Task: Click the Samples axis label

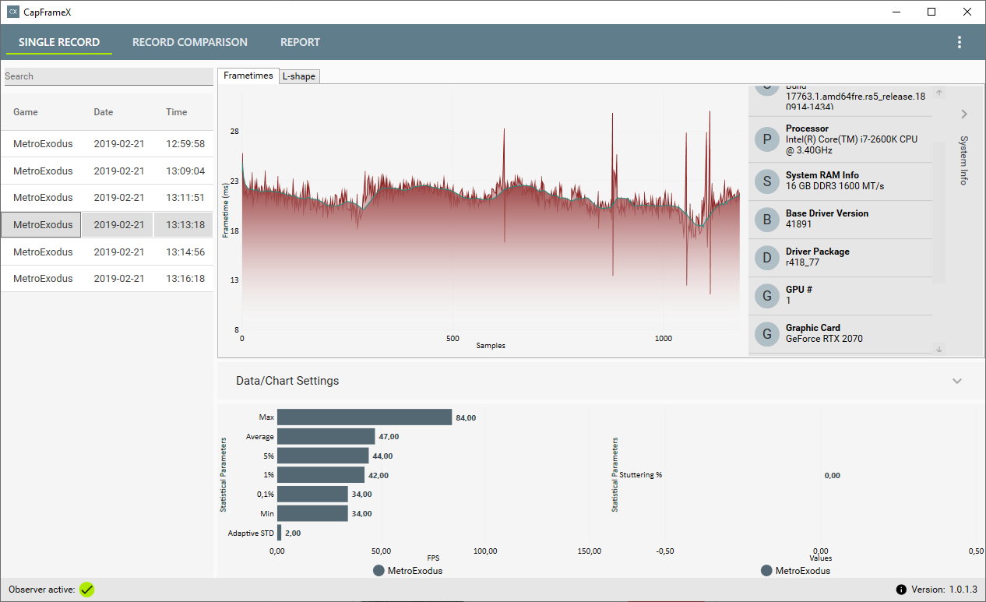Action: coord(491,346)
